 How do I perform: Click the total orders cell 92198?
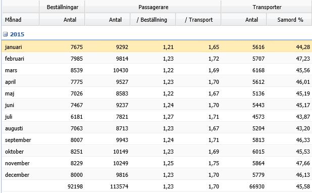click(75, 186)
